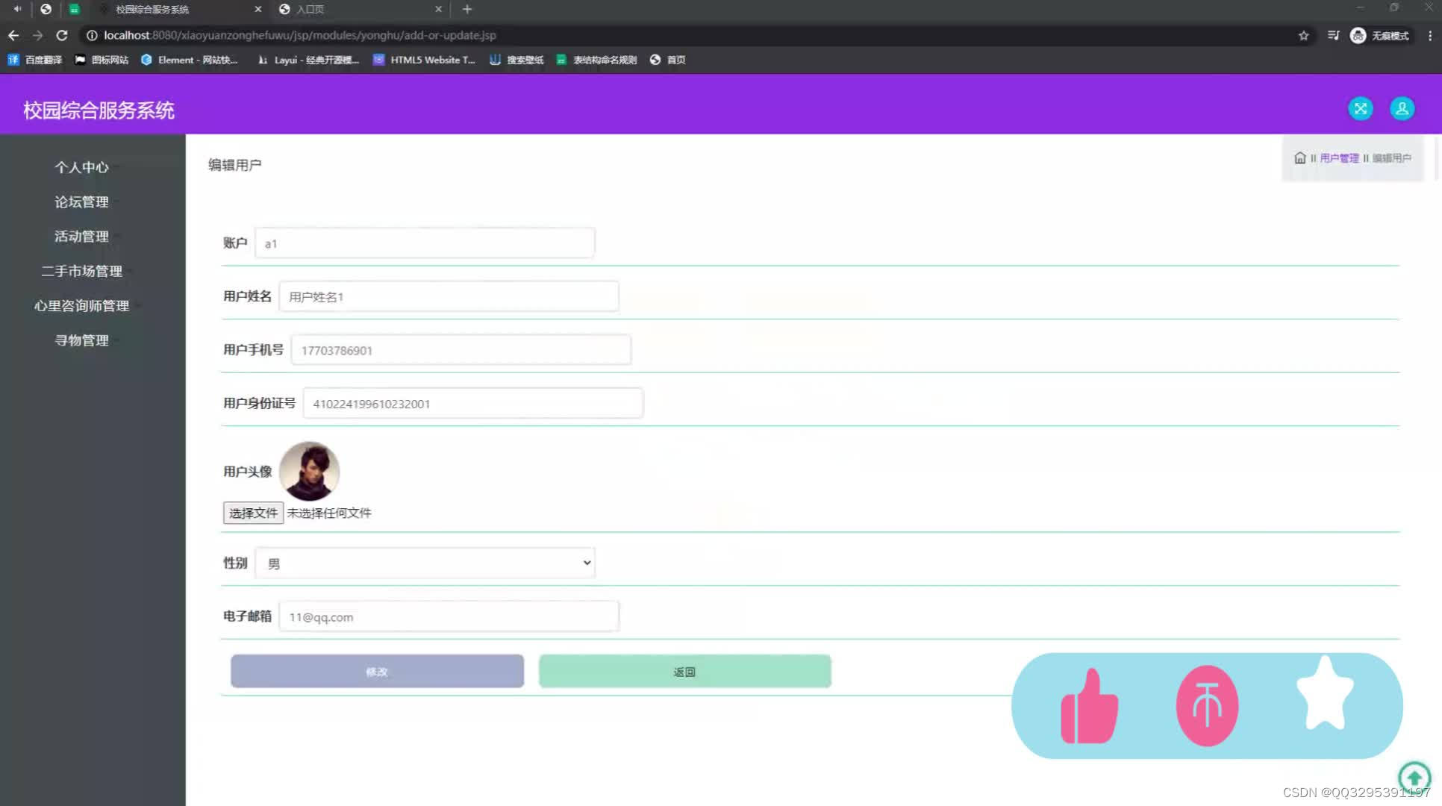This screenshot has width=1442, height=806.
Task: Open a new browser tab
Action: point(467,9)
